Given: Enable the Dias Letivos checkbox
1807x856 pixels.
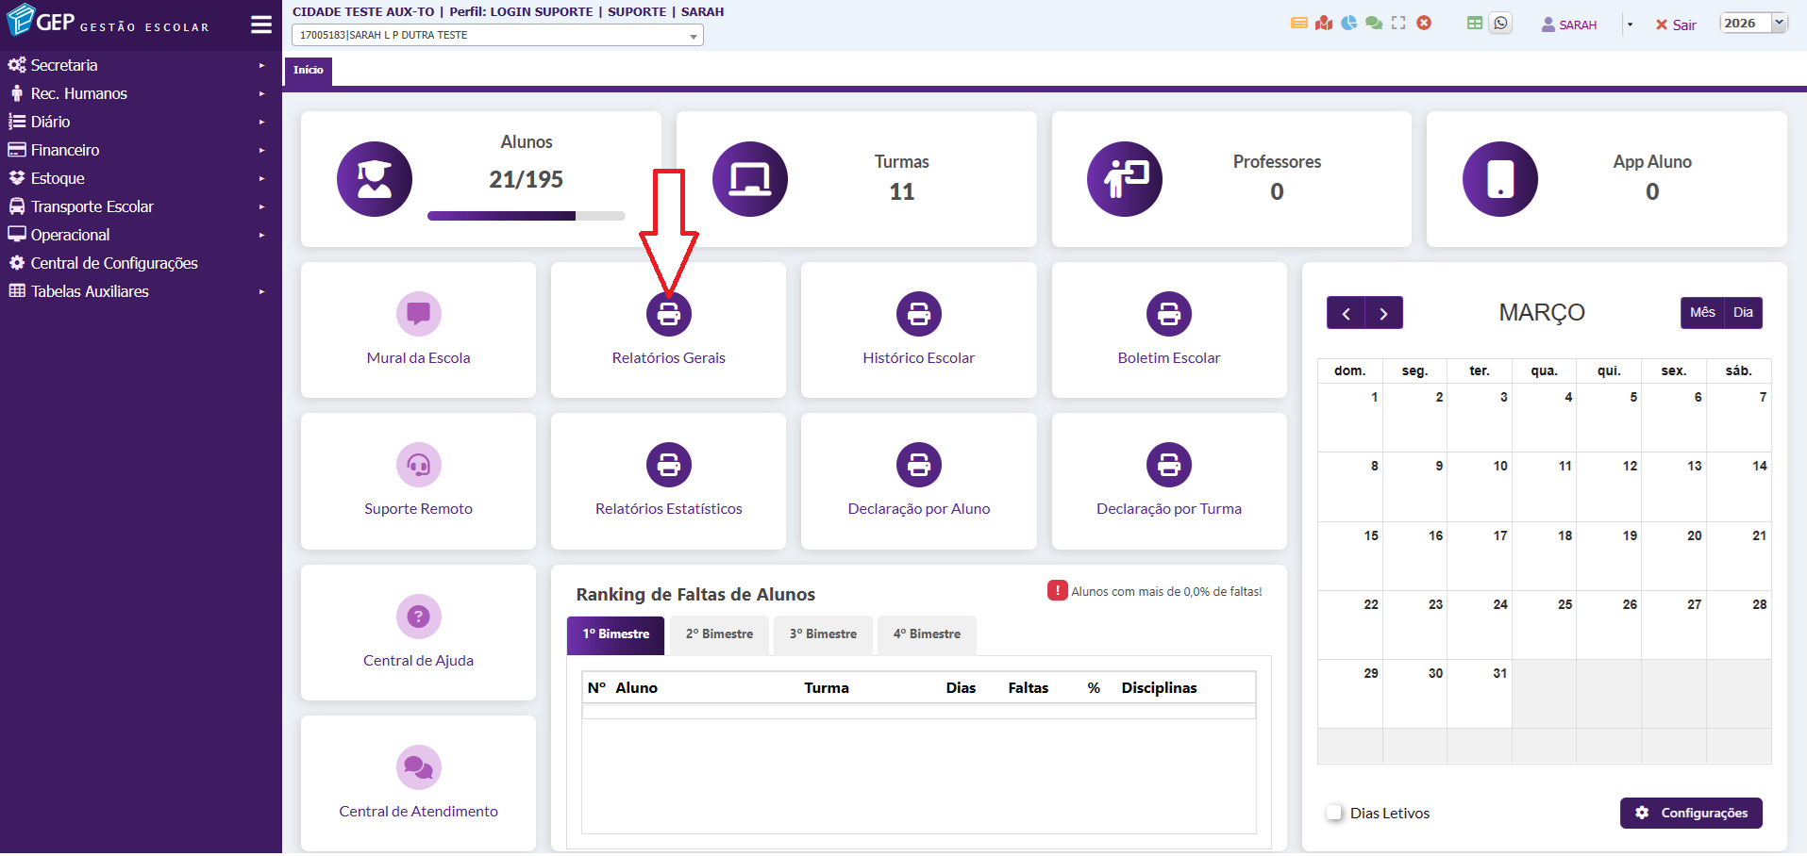Looking at the screenshot, I should pos(1334,813).
